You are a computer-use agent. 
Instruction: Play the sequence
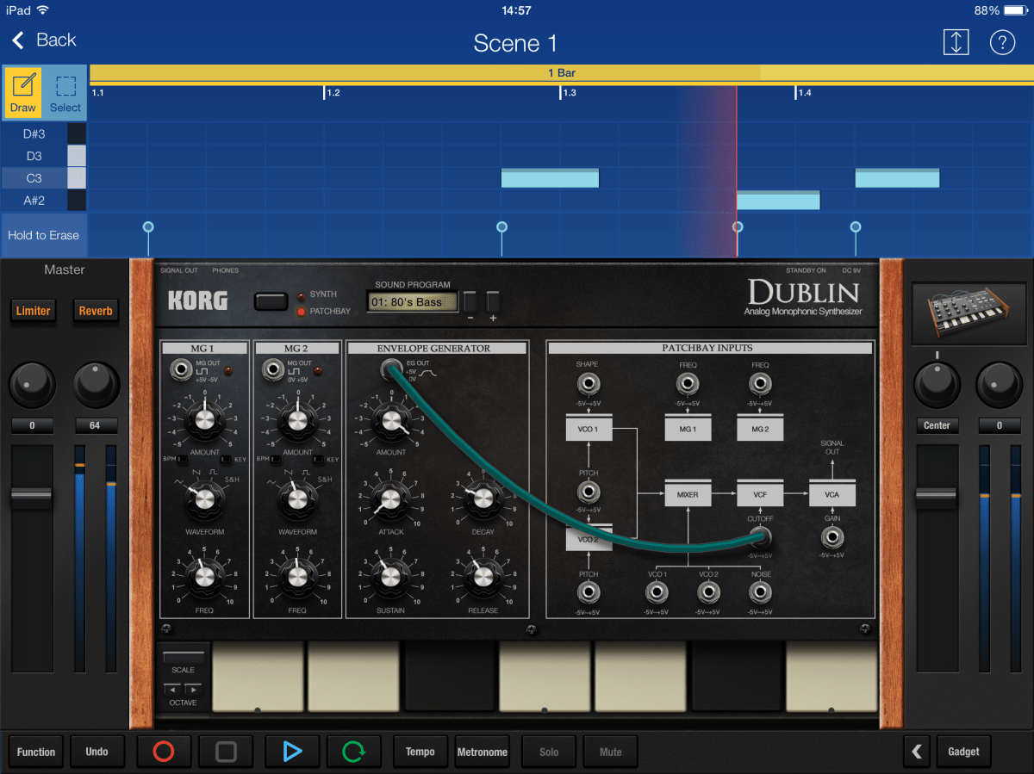(292, 751)
